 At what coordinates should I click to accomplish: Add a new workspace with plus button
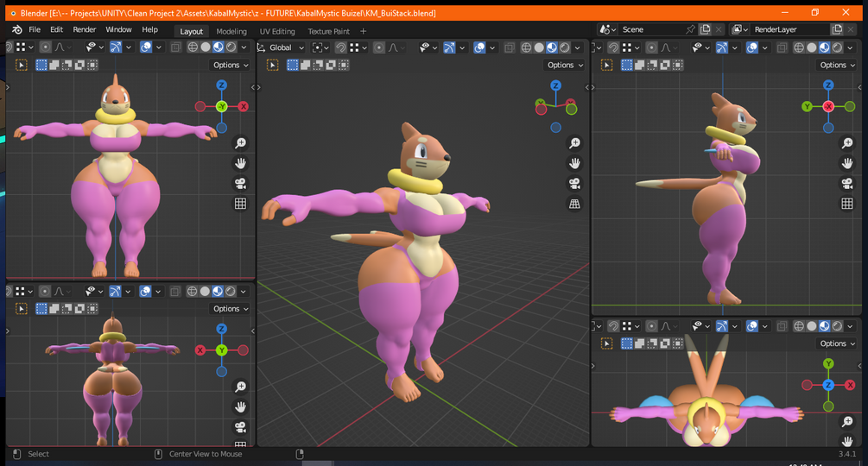(x=363, y=32)
